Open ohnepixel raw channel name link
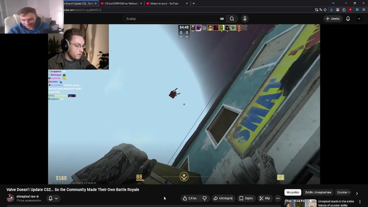Screen dimensions: 368x207 (26, 197)
